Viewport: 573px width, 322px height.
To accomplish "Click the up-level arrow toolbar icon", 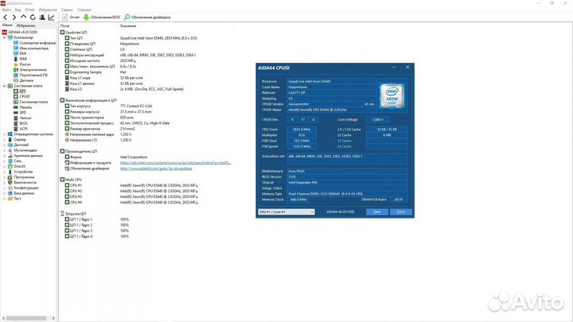I will [x=23, y=17].
